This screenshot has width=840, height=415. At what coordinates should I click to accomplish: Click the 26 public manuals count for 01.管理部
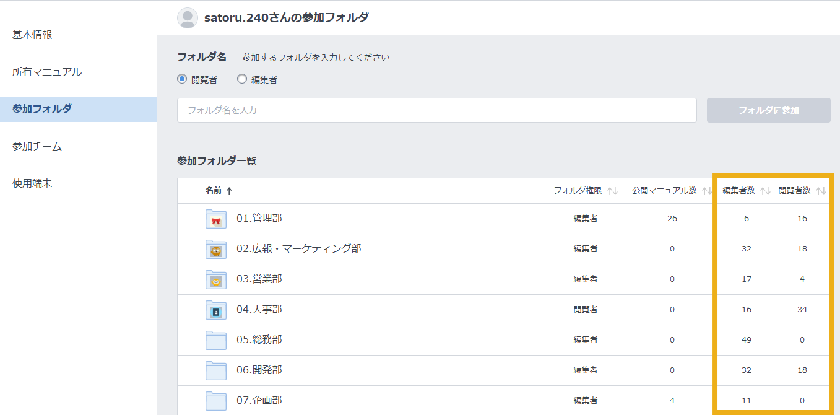pos(672,218)
